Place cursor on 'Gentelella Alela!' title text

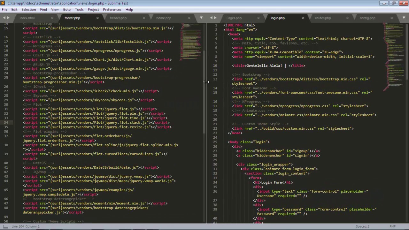264,66
